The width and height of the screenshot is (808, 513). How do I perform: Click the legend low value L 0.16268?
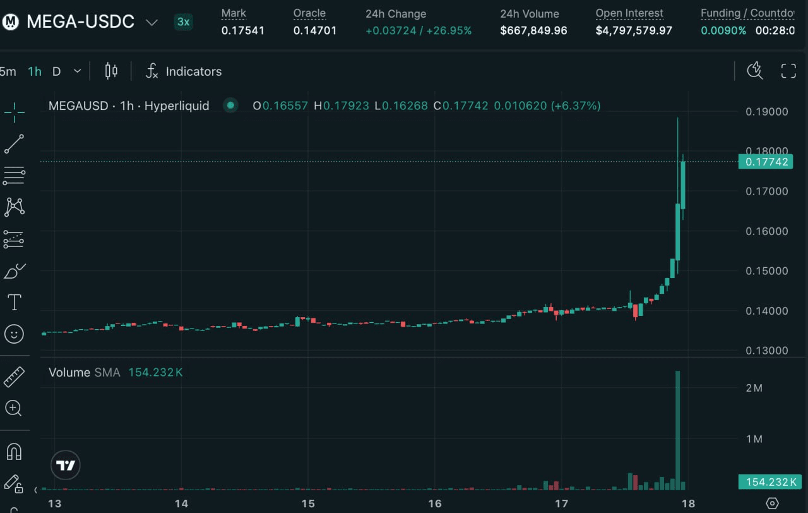(x=401, y=106)
